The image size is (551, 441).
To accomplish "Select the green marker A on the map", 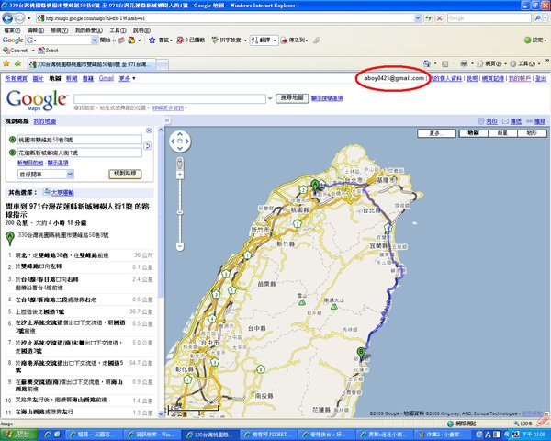I will tap(315, 186).
